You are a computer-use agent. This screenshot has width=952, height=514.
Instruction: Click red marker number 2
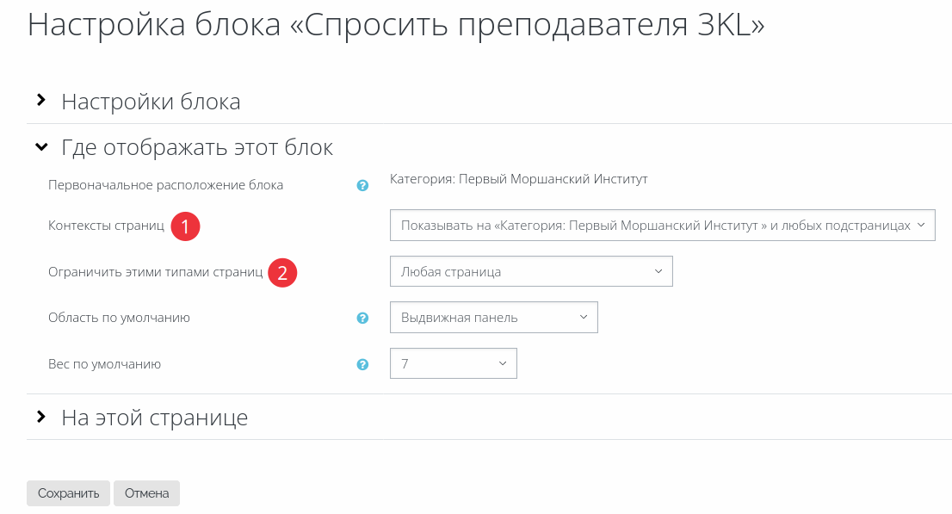tap(282, 272)
